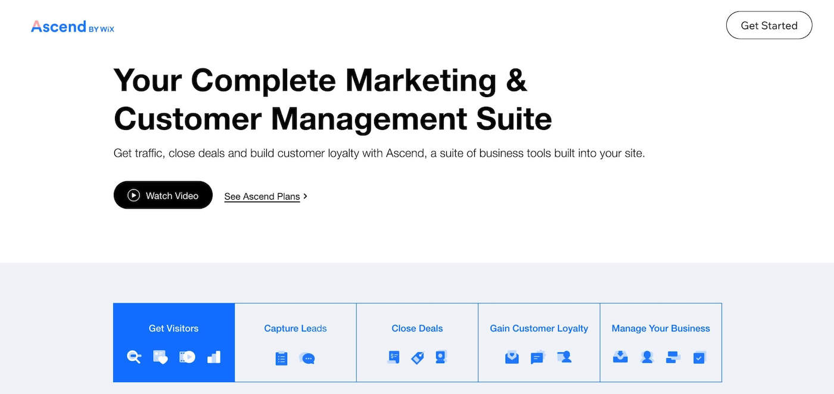Screen dimensions: 834x394
Task: Select the contact person icon under Manage Your Business
Action: (x=647, y=357)
